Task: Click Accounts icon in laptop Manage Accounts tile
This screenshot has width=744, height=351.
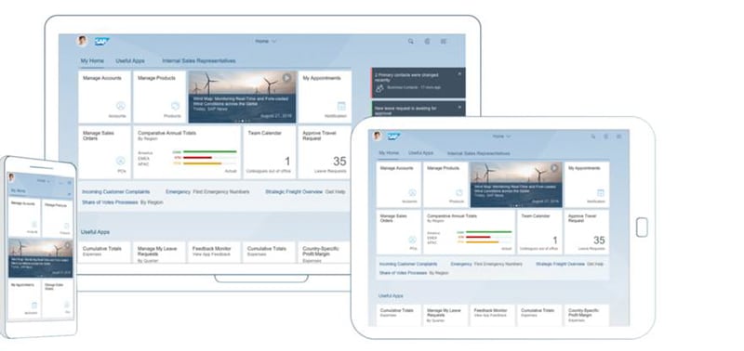Action: coord(121,106)
